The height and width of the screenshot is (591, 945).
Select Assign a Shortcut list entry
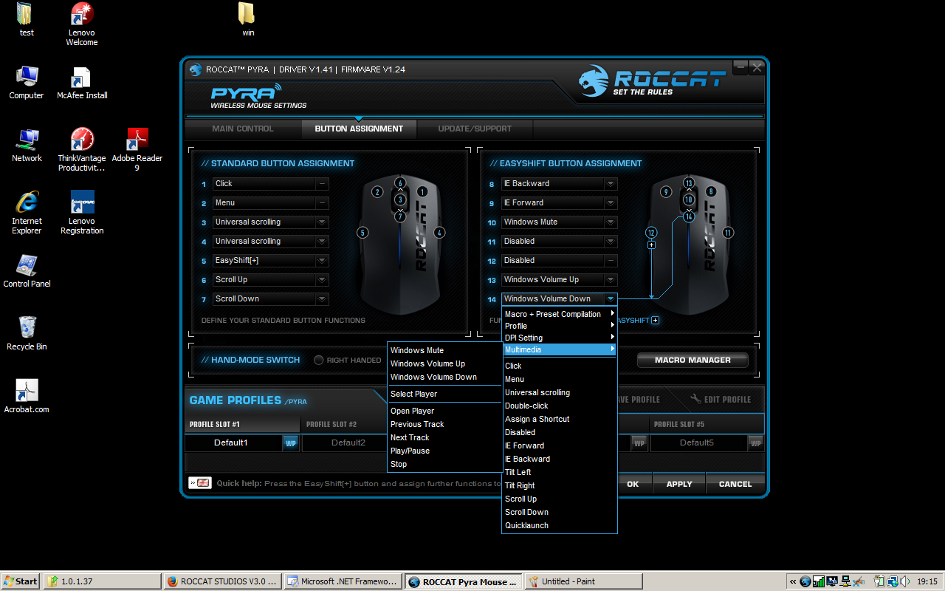pyautogui.click(x=559, y=419)
